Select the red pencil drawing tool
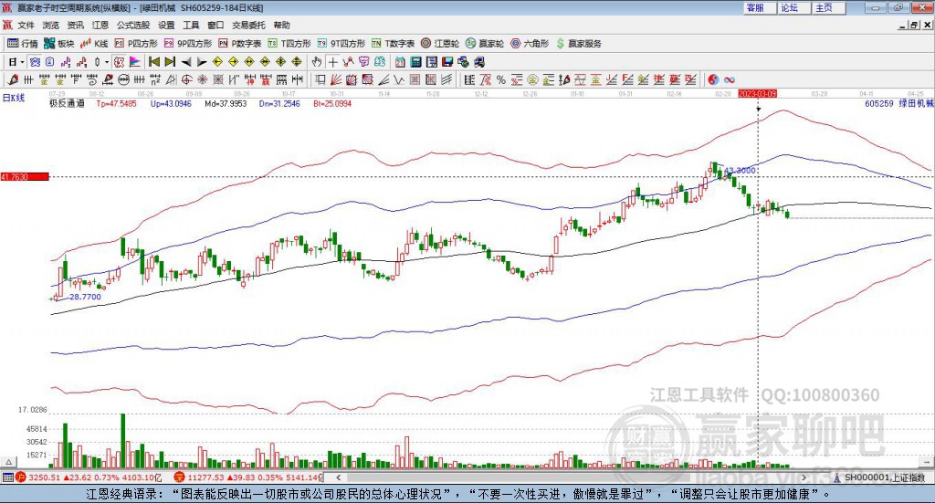This screenshot has width=935, height=503. tap(13, 79)
